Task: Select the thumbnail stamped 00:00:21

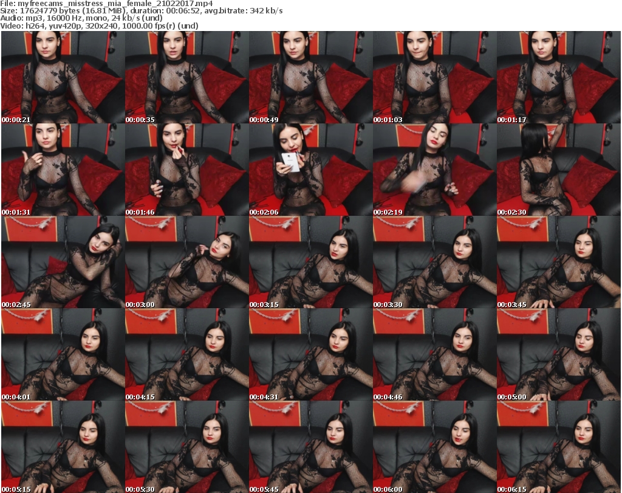Action: click(63, 77)
